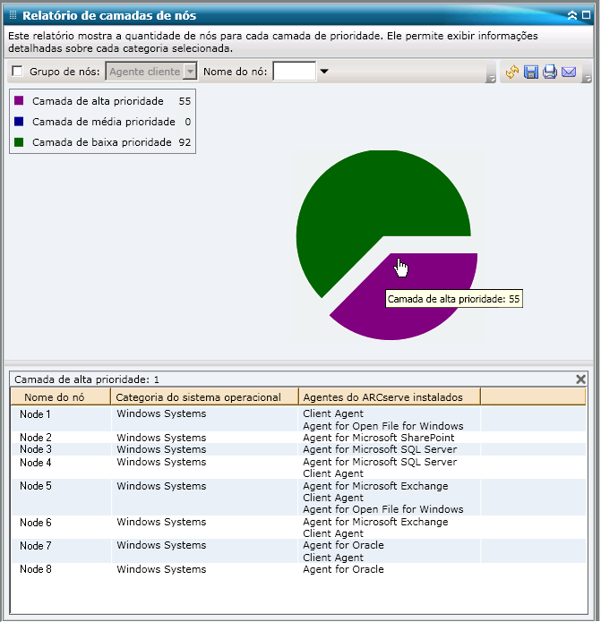Click the save report floppy icon
Screen dimensions: 601x622
531,72
